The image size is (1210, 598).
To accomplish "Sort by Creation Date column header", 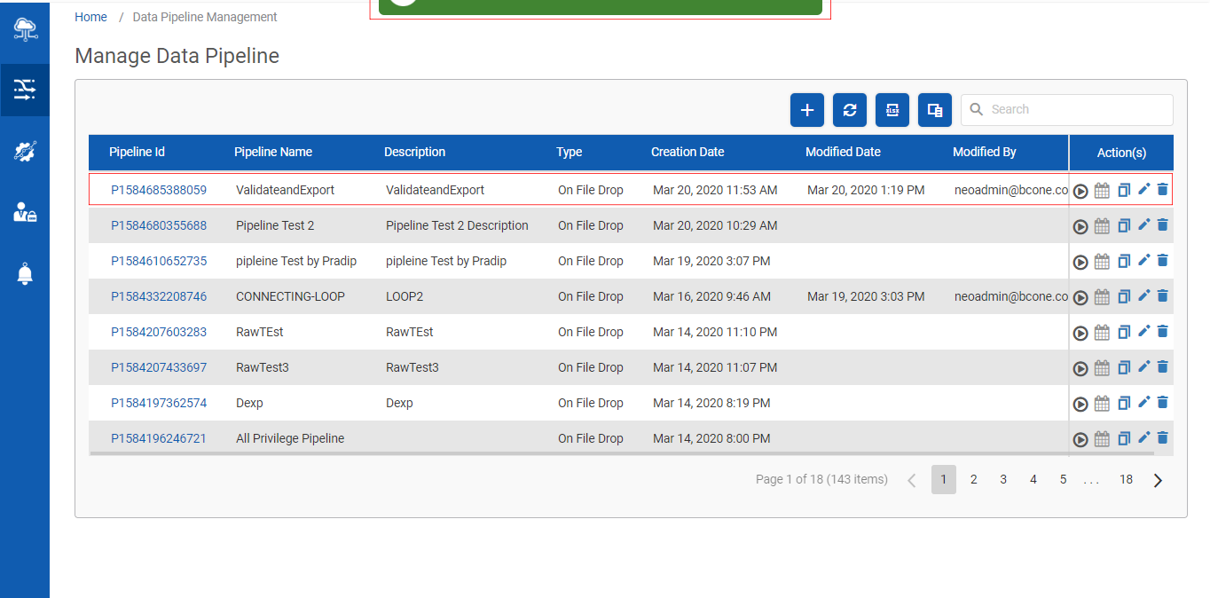I will [687, 152].
